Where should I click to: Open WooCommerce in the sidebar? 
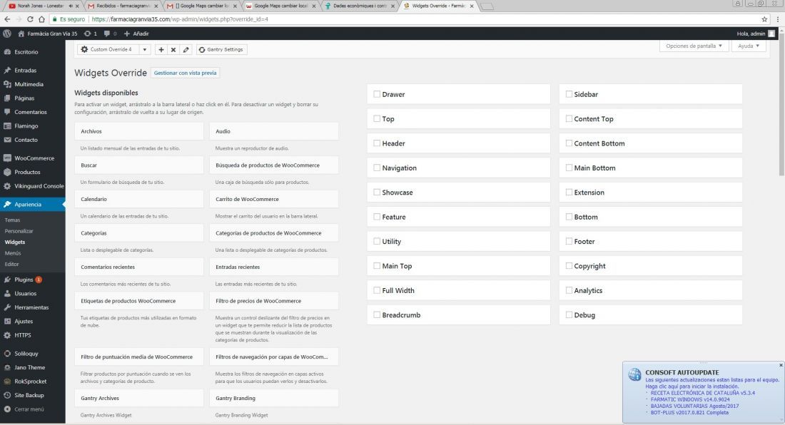(x=33, y=158)
